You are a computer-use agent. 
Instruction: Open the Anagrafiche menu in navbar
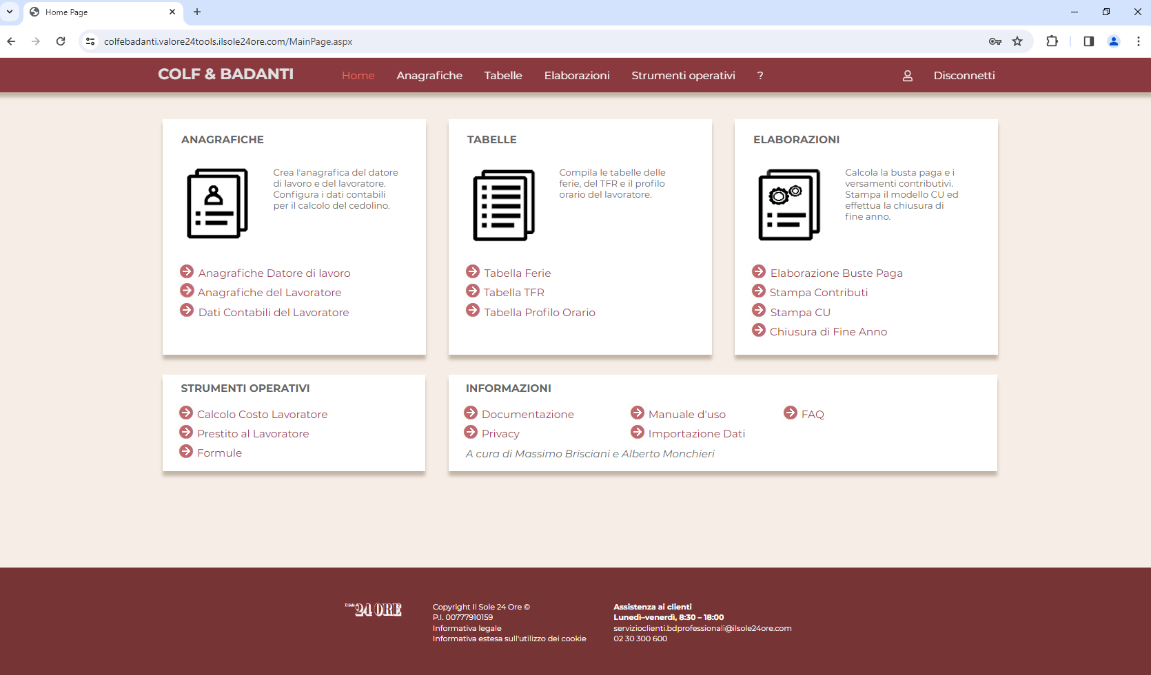pos(429,76)
